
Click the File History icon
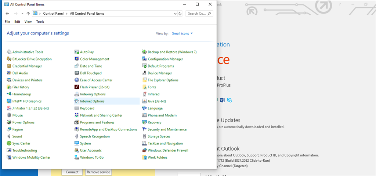(x=9, y=87)
